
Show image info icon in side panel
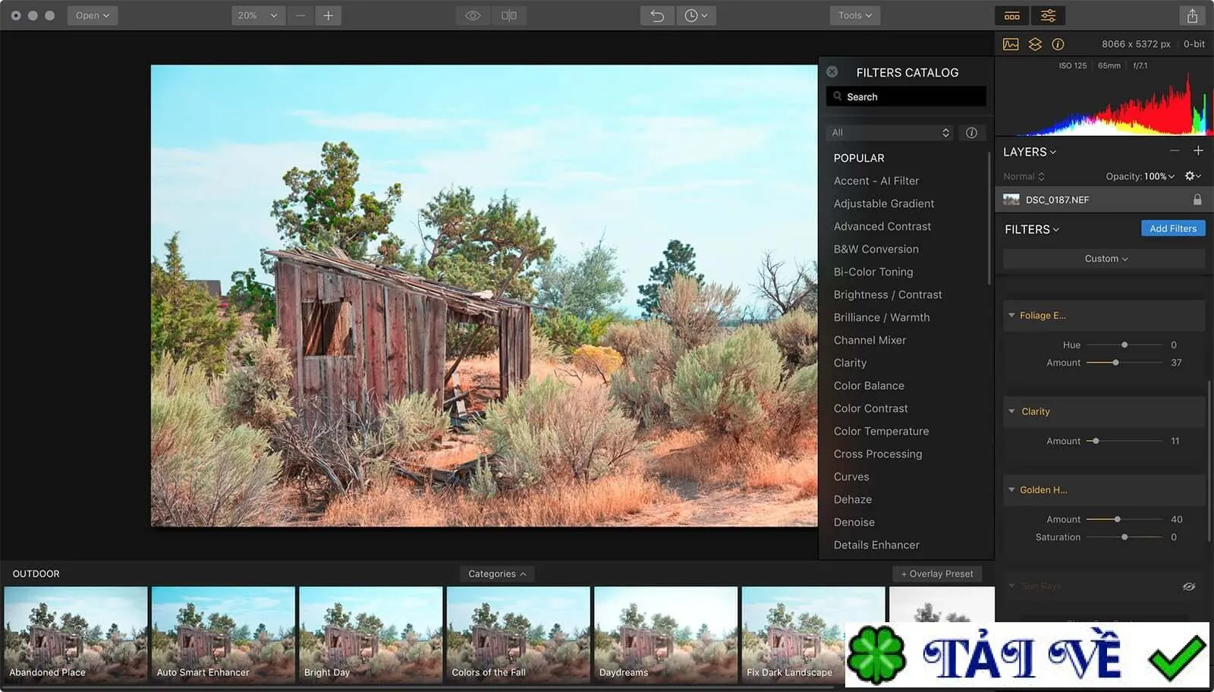(x=1058, y=44)
